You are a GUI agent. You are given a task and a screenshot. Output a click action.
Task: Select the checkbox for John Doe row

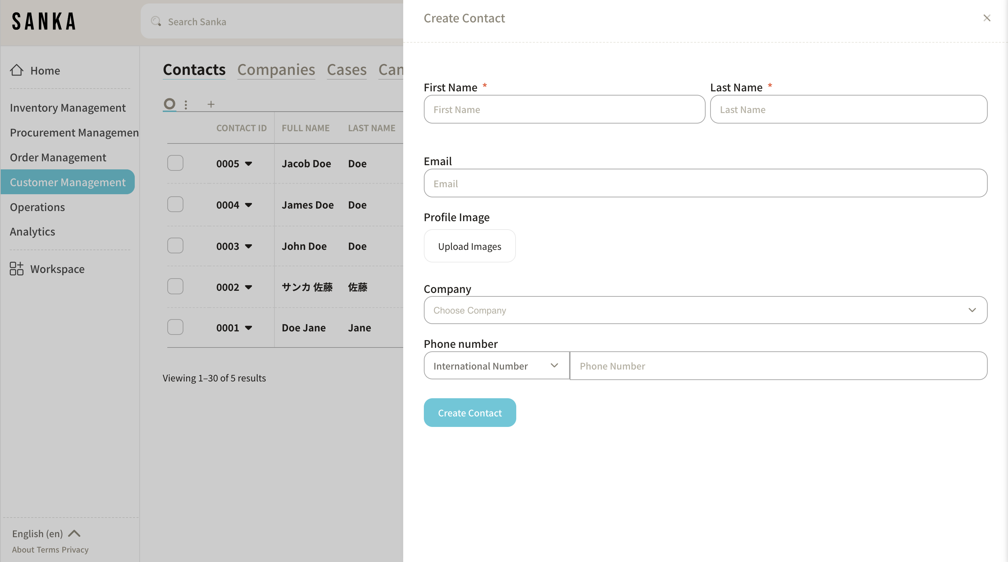coord(175,246)
